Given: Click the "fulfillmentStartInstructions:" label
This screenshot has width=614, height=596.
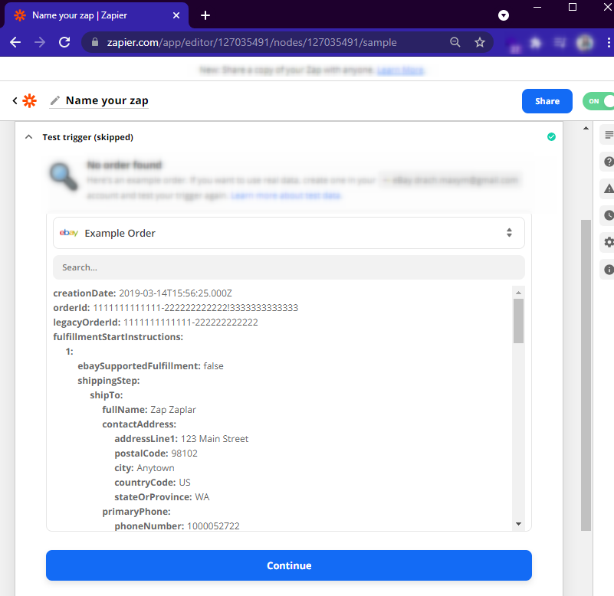Looking at the screenshot, I should point(118,336).
